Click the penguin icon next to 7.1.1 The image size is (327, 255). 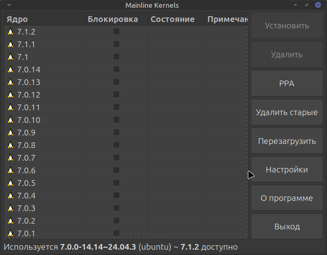[x=11, y=44]
